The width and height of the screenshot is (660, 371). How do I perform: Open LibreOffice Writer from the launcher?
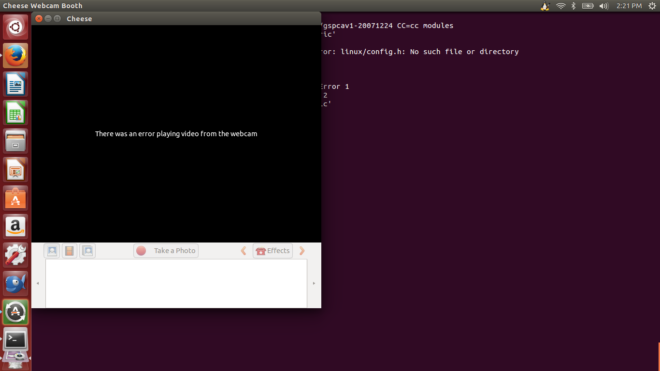(15, 84)
